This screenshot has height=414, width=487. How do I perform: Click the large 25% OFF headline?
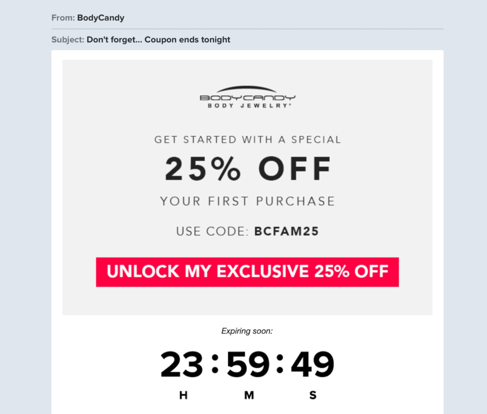tap(247, 169)
